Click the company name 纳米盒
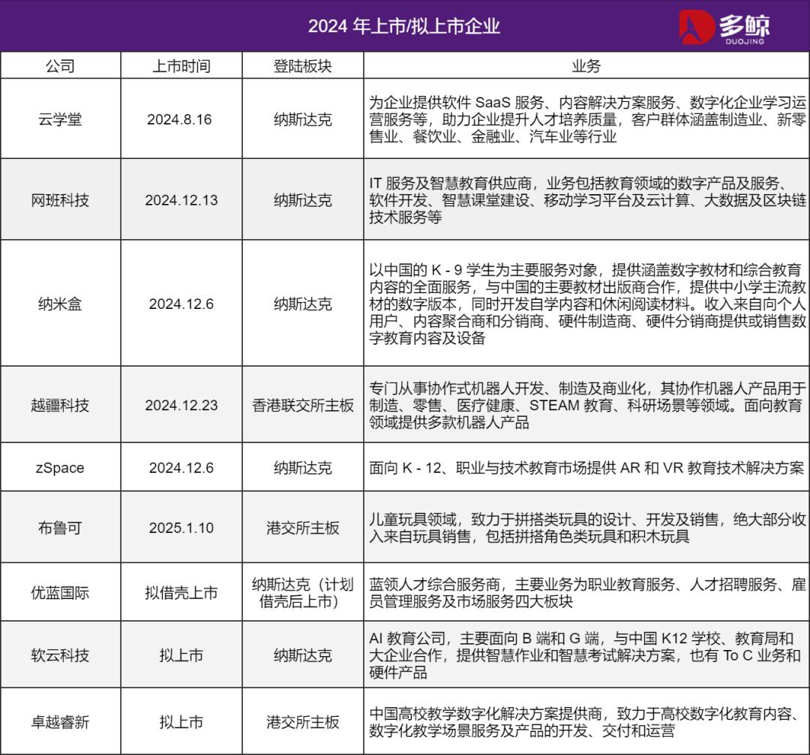 coord(61,304)
